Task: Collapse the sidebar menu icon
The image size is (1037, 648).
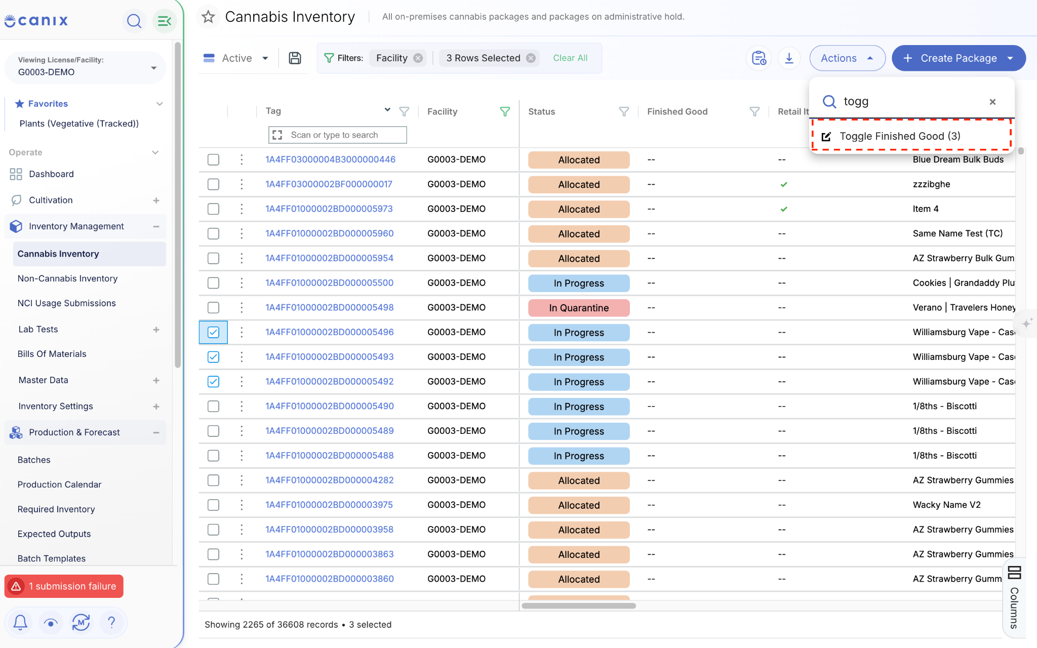Action: (x=165, y=21)
